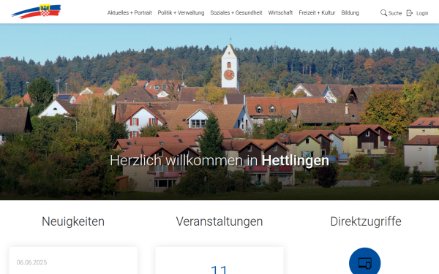Click the Herzlich willkommen in Hettlingen text

coord(219,161)
